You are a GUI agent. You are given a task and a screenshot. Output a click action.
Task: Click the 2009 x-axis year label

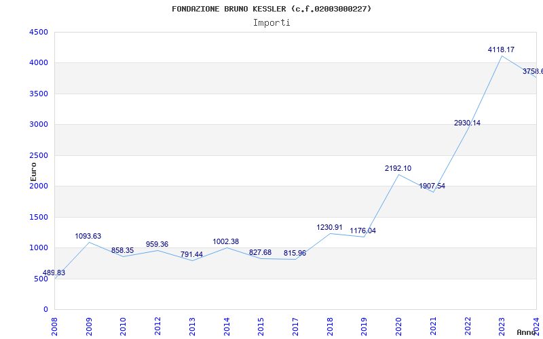click(89, 327)
